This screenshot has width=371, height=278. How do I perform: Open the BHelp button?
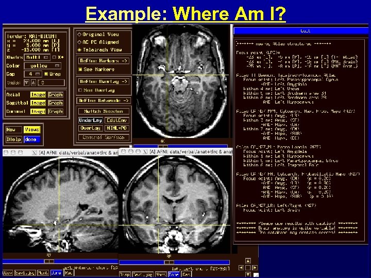[x=13, y=140]
